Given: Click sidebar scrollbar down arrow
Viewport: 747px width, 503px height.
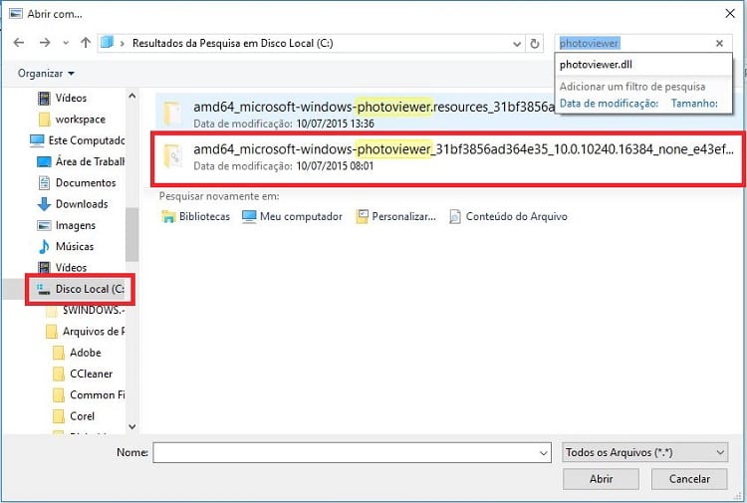Looking at the screenshot, I should point(132,426).
